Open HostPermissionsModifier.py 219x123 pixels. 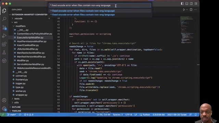[x=31, y=41]
